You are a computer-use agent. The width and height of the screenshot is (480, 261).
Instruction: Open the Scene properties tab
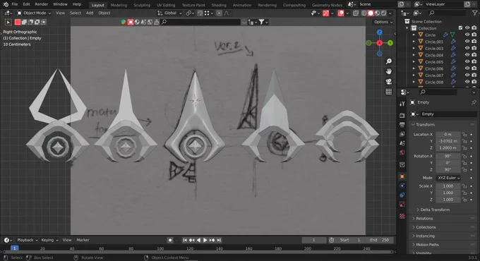click(x=402, y=143)
